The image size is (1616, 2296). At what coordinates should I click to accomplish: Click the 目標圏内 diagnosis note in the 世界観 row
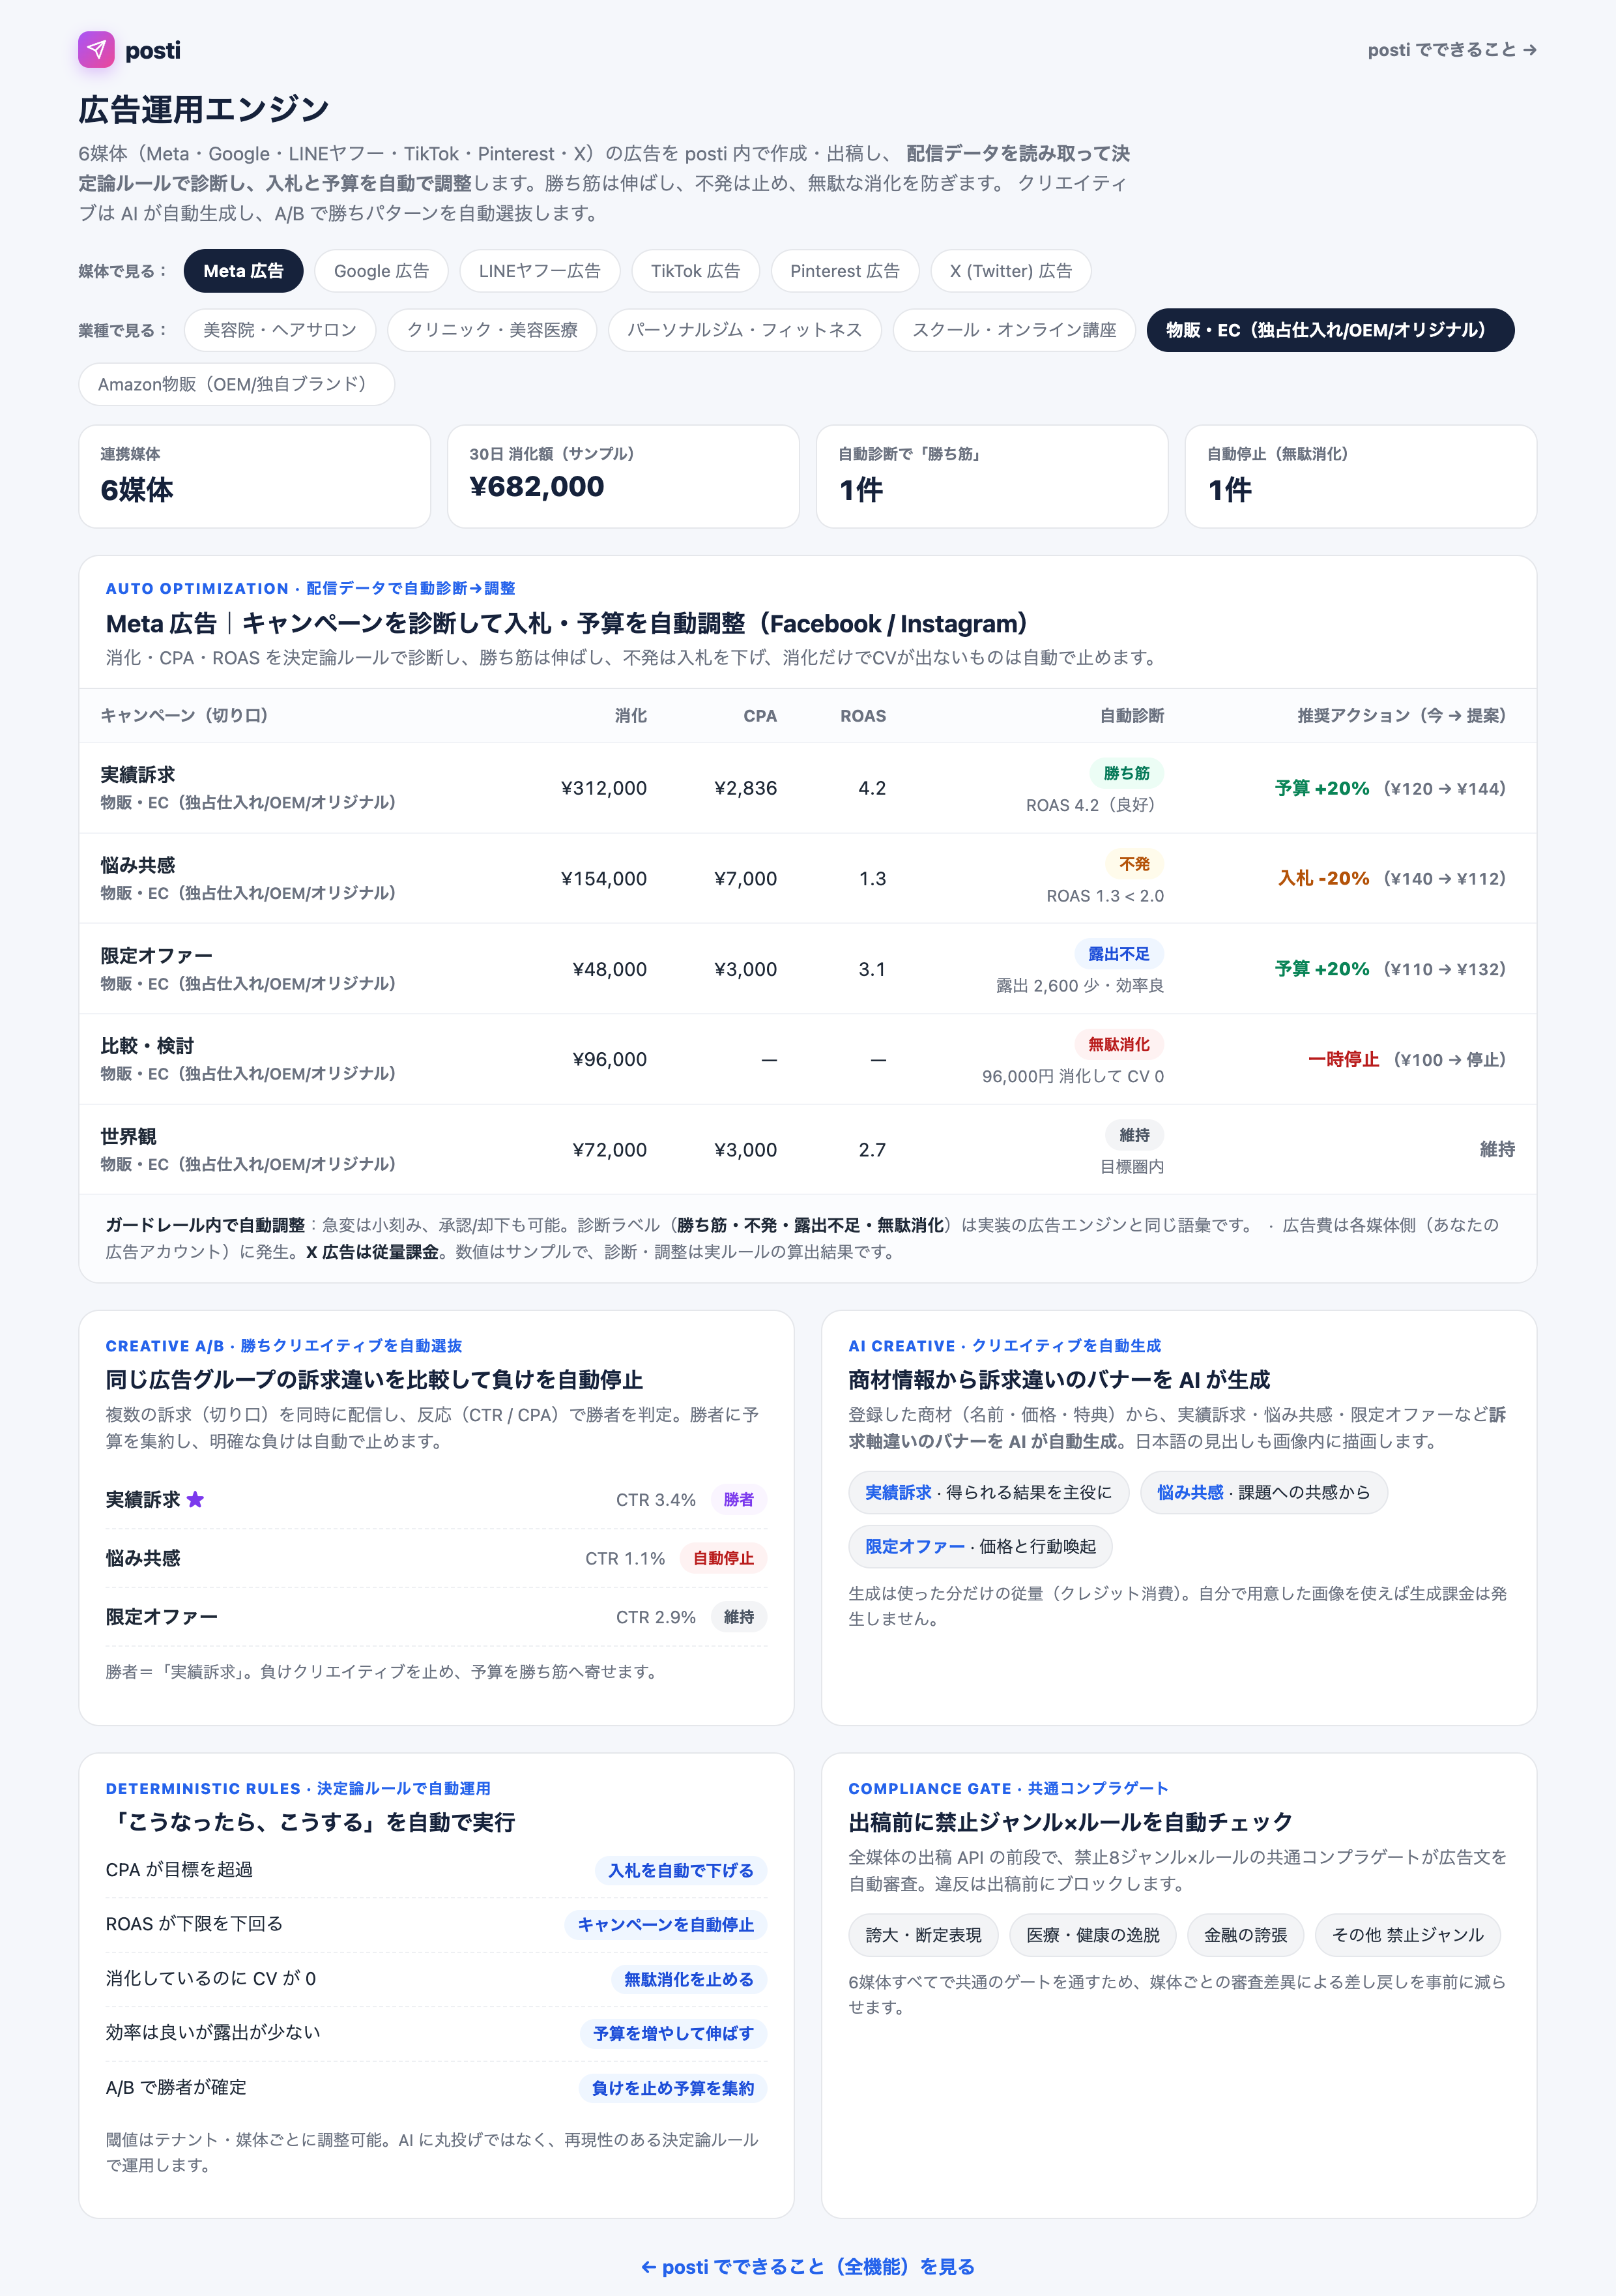(1133, 1167)
